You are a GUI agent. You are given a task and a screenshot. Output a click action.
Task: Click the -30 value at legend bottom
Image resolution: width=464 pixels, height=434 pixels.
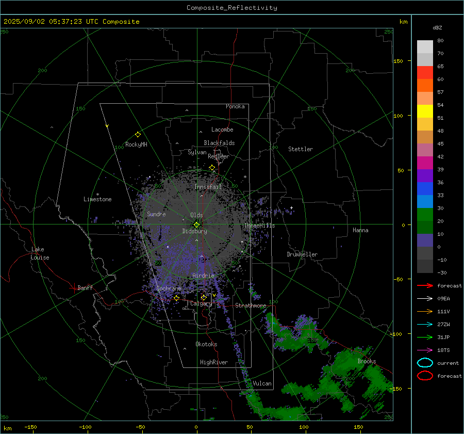[x=442, y=272]
